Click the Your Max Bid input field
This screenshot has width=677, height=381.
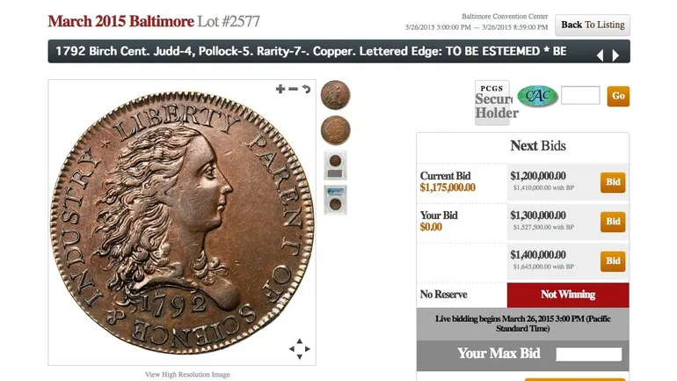(x=588, y=354)
